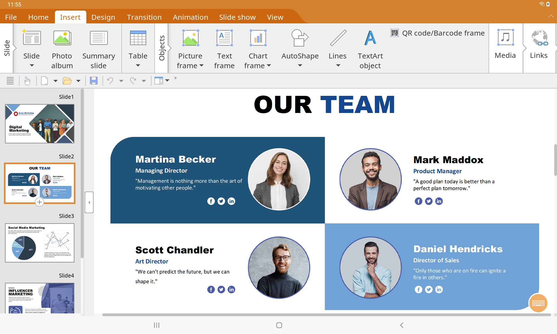Insert a TextArt object

point(370,49)
